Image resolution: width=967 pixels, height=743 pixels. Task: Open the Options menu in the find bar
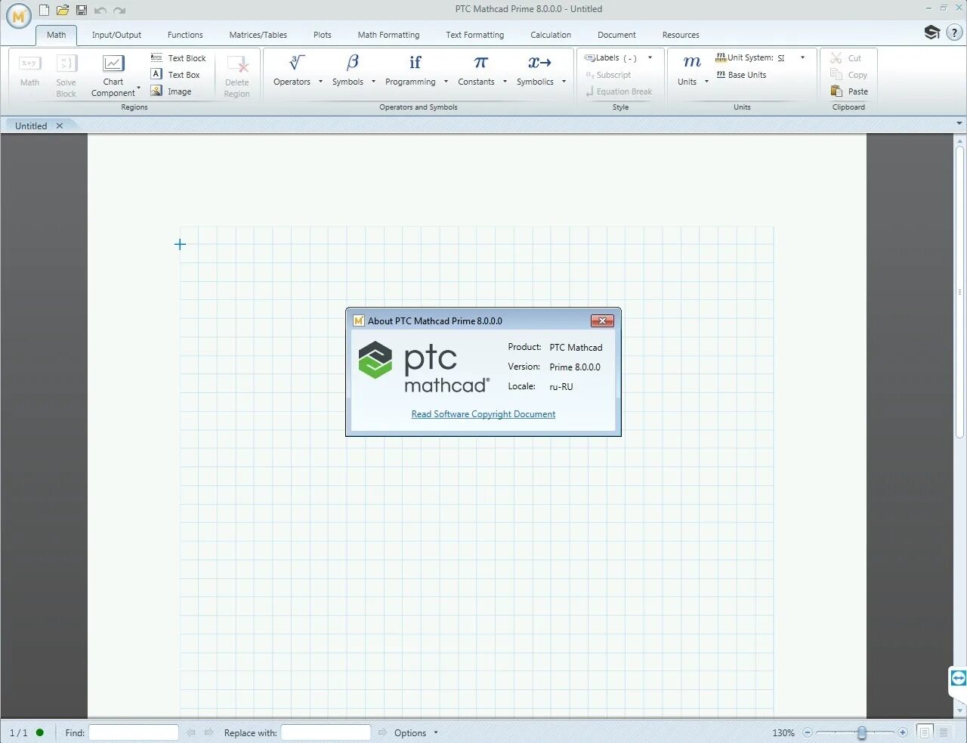point(412,732)
